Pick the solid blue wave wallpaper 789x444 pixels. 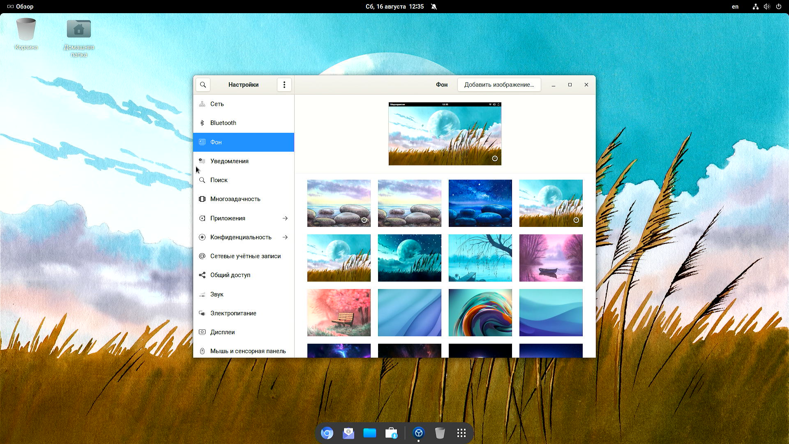click(551, 312)
